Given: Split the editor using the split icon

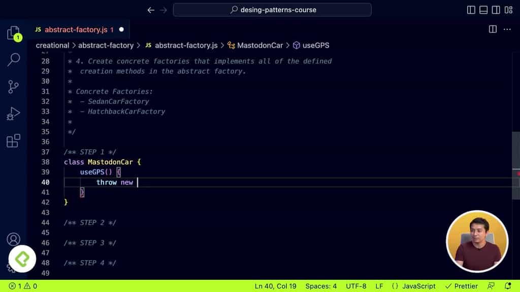Looking at the screenshot, I should click(x=493, y=29).
